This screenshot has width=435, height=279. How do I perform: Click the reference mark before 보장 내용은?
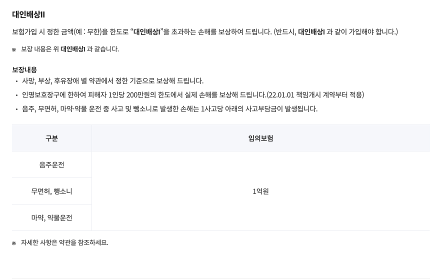tap(14, 49)
